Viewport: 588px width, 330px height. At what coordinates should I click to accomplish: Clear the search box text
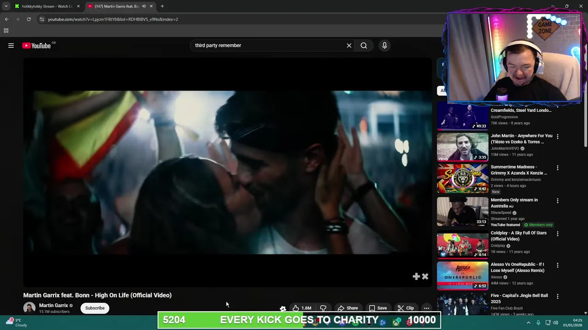pyautogui.click(x=349, y=45)
